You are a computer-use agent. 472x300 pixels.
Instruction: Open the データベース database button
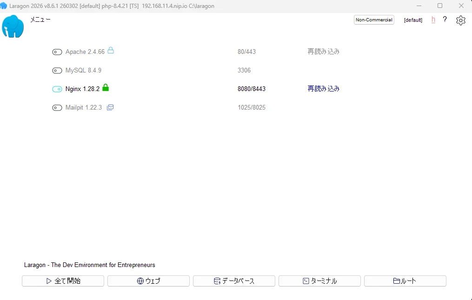tap(234, 281)
